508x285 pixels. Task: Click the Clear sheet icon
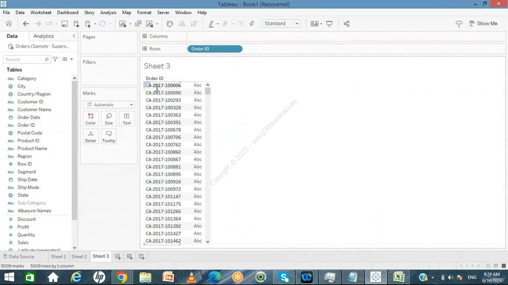[x=150, y=24]
